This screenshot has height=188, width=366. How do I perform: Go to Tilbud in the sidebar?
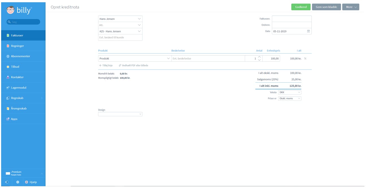coord(23,67)
